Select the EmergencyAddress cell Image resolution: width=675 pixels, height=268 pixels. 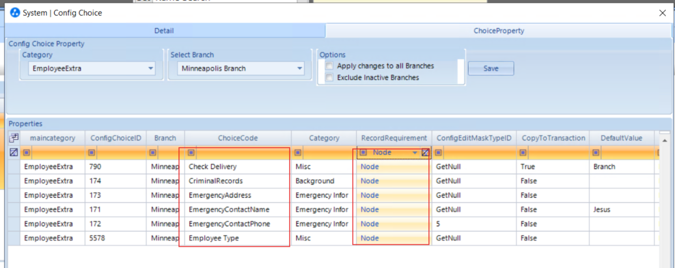(238, 195)
